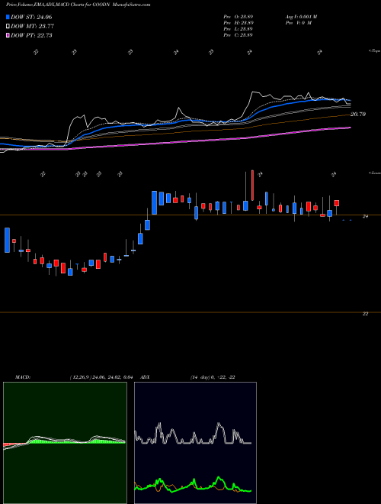Click the blue DOW ST legend swatch

tap(8, 18)
